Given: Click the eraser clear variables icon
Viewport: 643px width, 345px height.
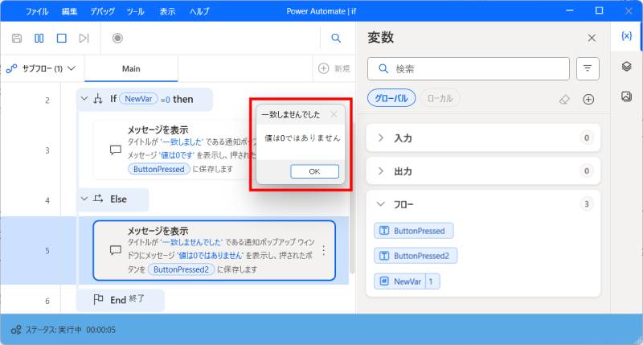Looking at the screenshot, I should (x=564, y=99).
